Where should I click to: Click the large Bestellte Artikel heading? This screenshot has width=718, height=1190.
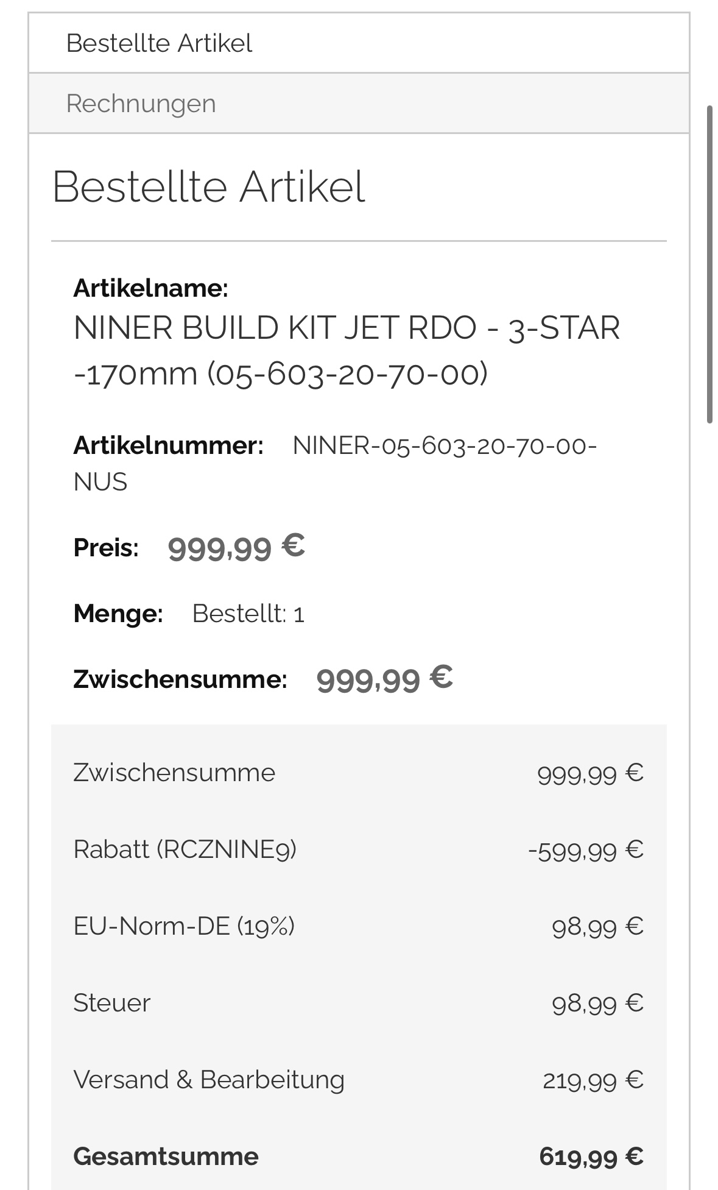pos(208,186)
